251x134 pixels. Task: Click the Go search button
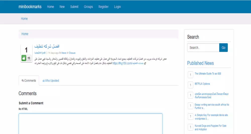click(223, 47)
